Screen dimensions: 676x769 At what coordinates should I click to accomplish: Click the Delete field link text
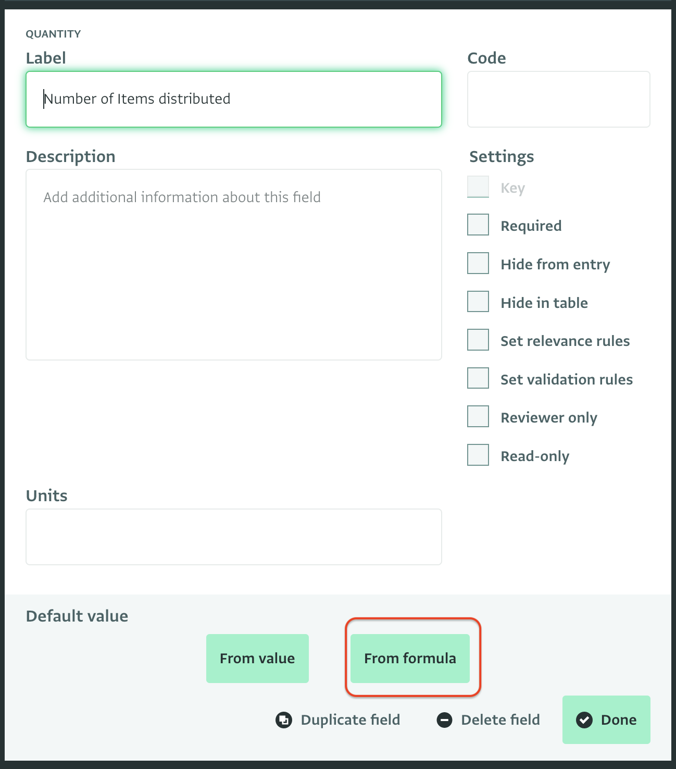(x=500, y=720)
